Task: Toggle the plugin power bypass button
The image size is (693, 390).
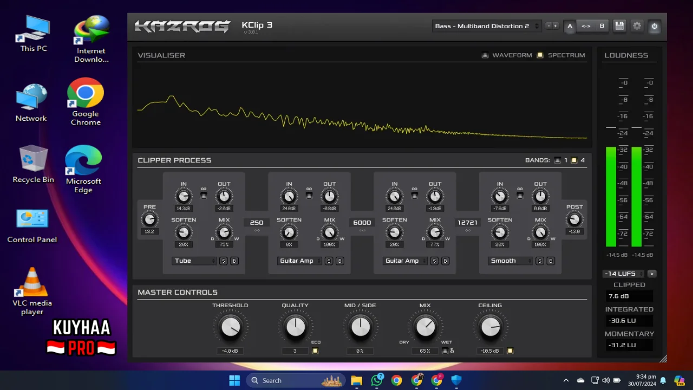Action: 655,25
